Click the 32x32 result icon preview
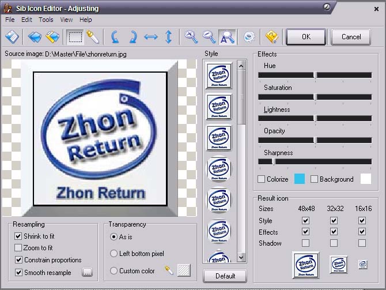Viewport: 386px width, 290px height. coord(339,265)
